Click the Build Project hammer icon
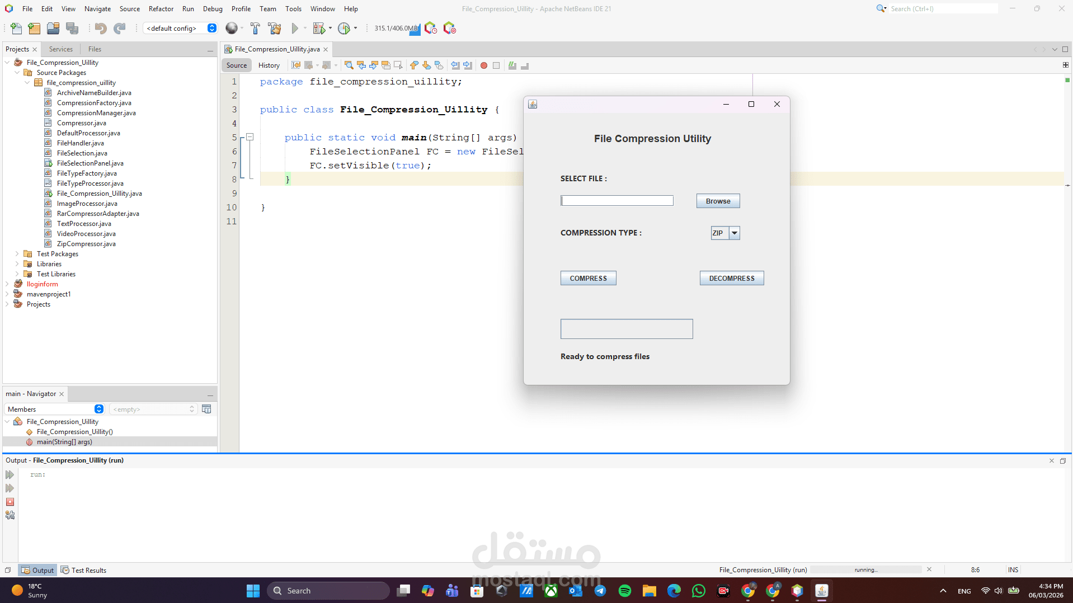 (x=255, y=29)
